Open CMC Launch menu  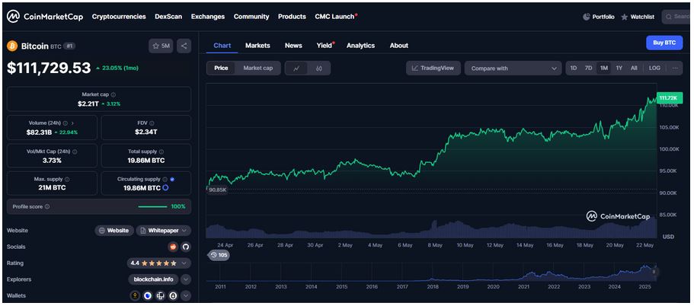click(x=335, y=16)
